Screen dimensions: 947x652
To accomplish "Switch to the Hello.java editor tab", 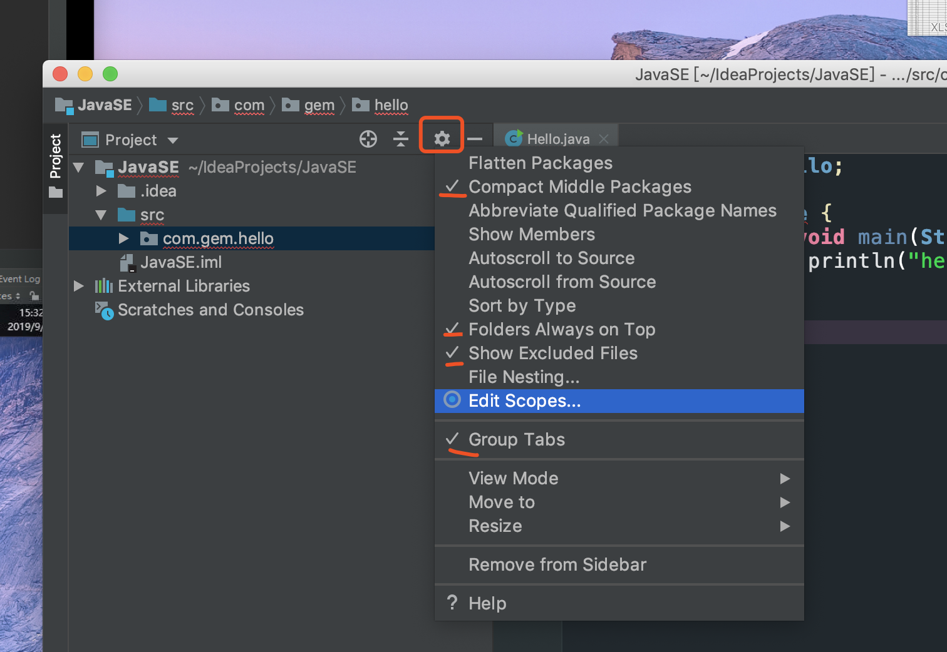I will pos(556,138).
